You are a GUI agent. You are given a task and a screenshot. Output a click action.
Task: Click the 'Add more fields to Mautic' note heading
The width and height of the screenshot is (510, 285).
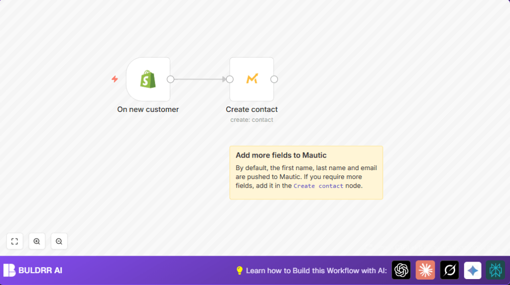point(281,155)
